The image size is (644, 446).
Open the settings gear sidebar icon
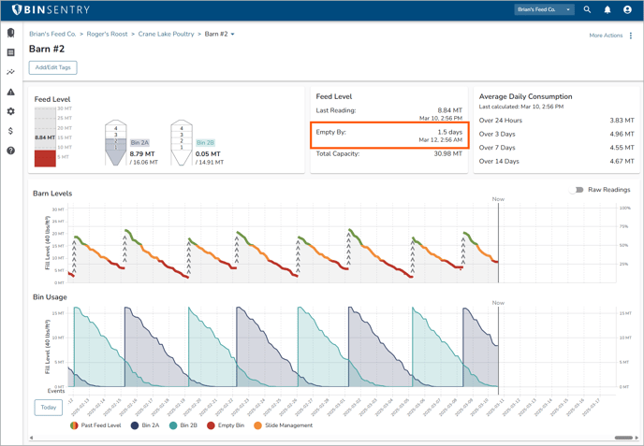11,111
